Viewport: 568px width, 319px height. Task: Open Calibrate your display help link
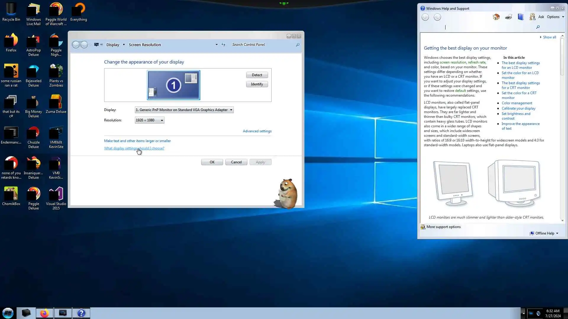pos(518,108)
